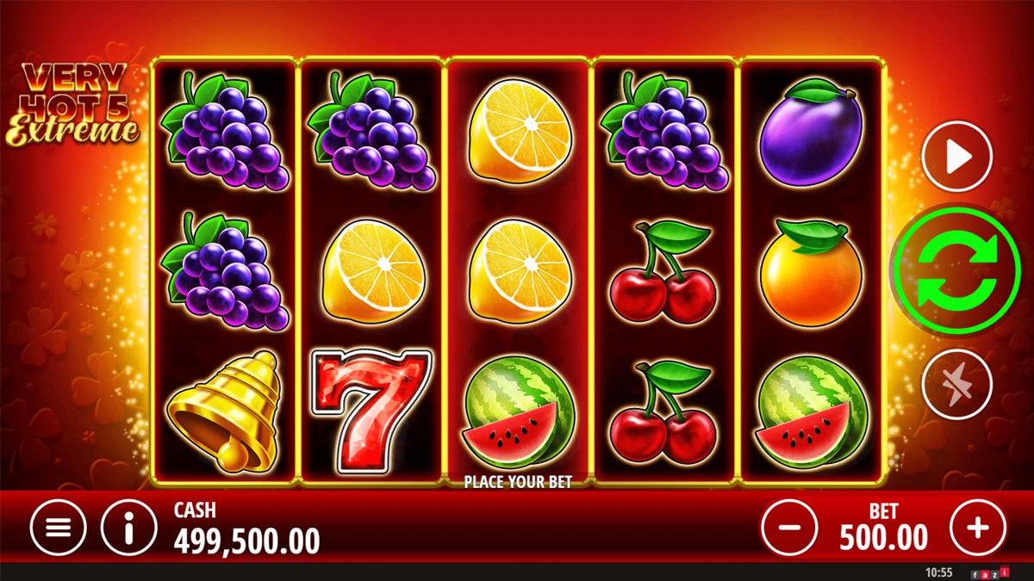Decrease bet with minus button
1034x581 pixels.
[789, 527]
